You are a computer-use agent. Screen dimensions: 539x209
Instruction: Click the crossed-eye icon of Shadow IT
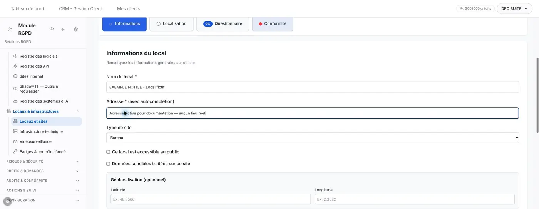15,89
